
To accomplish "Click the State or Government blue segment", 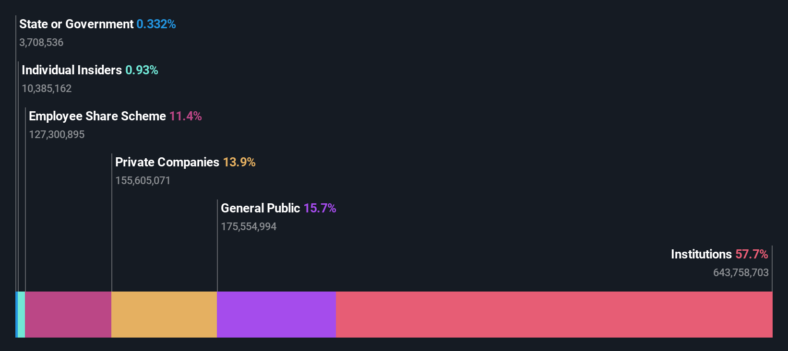I will click(x=16, y=315).
